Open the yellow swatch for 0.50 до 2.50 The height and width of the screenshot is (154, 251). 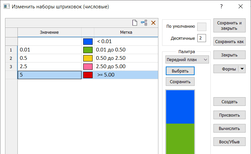click(88, 58)
